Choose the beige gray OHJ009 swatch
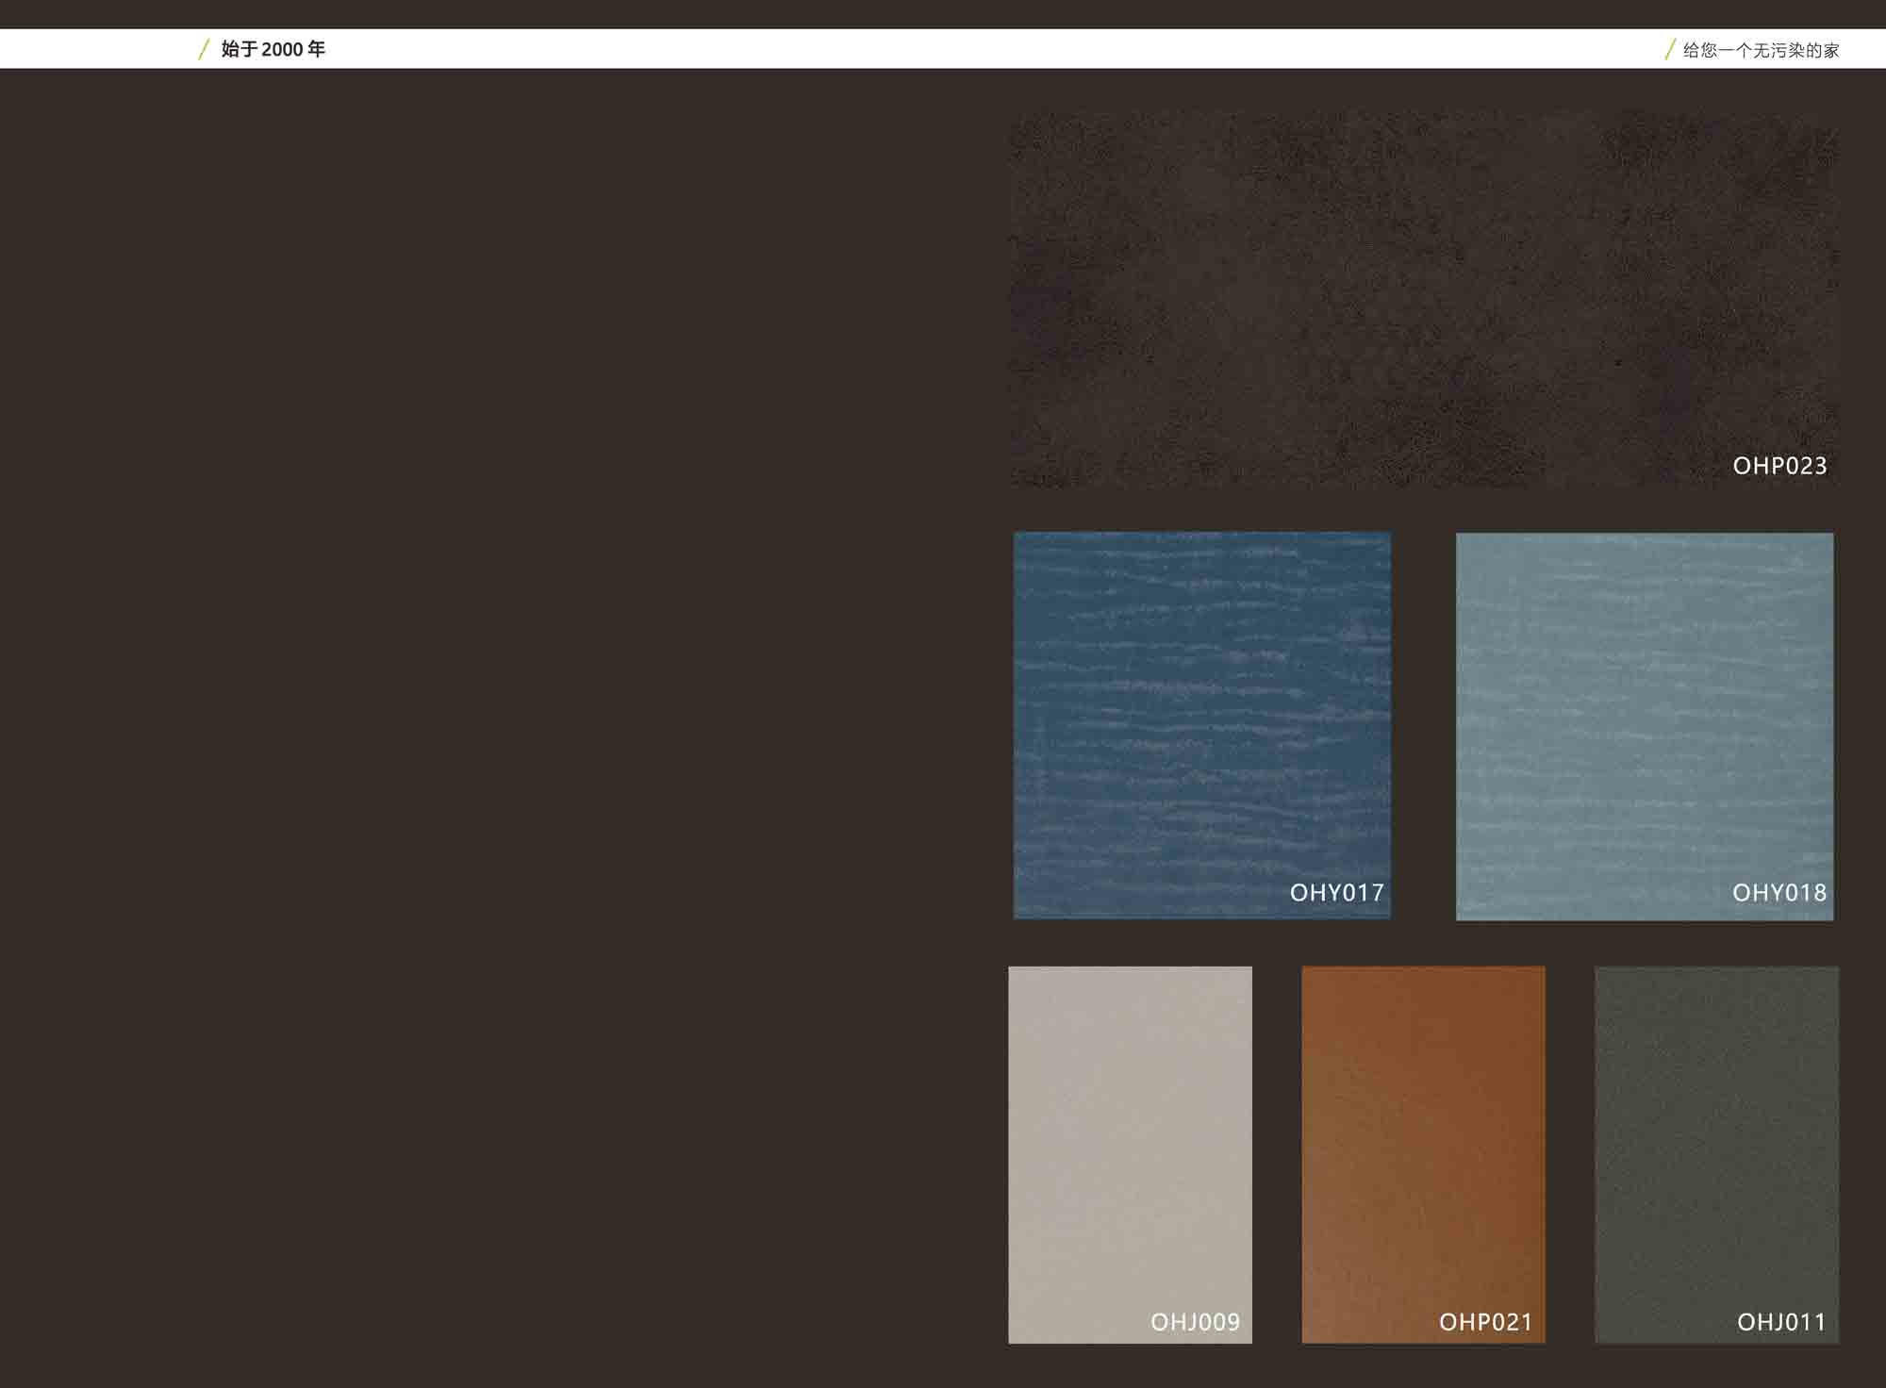 tap(1130, 1154)
